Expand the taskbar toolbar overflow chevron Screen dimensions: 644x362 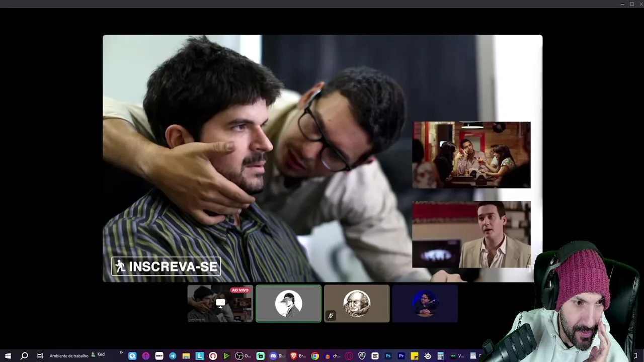tap(121, 353)
